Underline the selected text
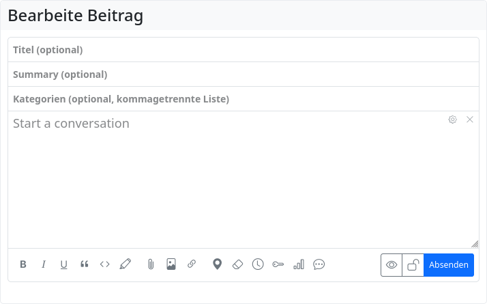Viewport: 487px width, 304px height. (x=64, y=264)
